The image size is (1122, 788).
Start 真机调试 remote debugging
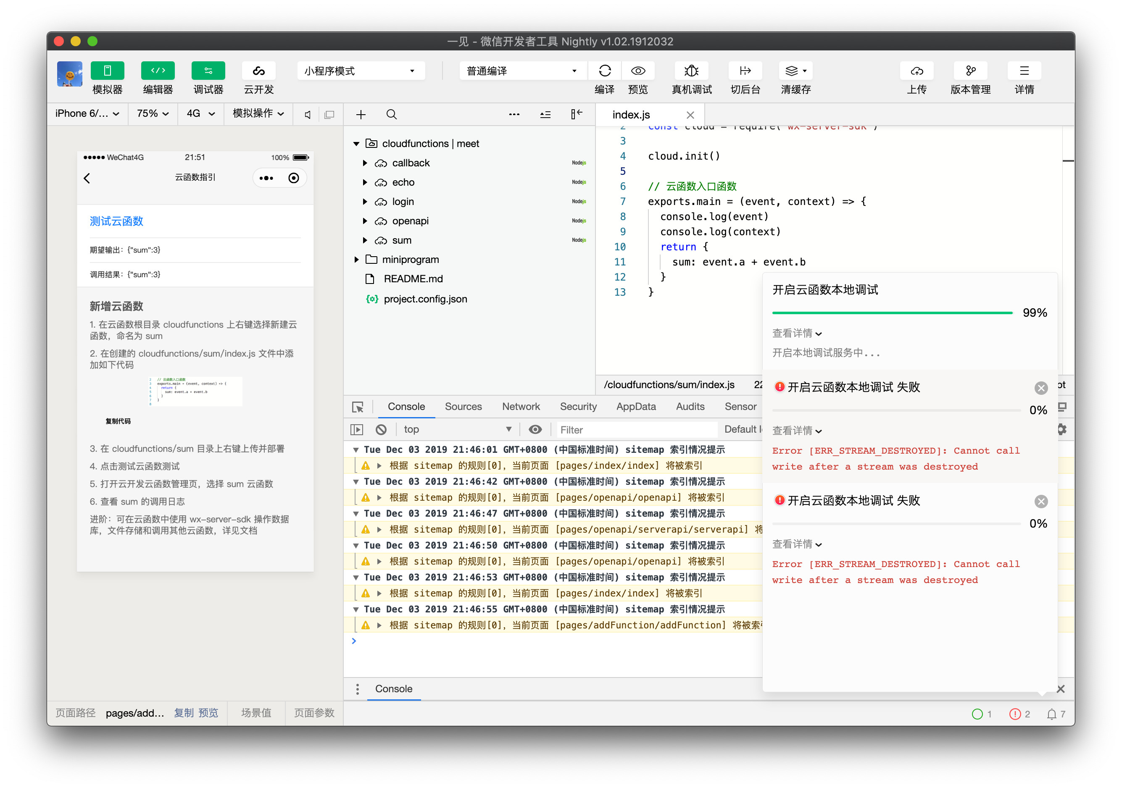[691, 71]
